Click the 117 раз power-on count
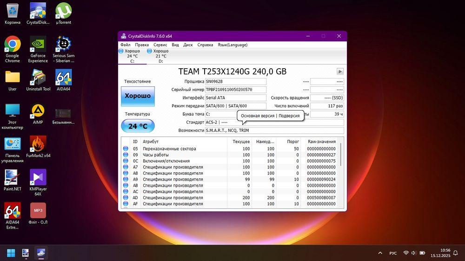 [x=327, y=106]
